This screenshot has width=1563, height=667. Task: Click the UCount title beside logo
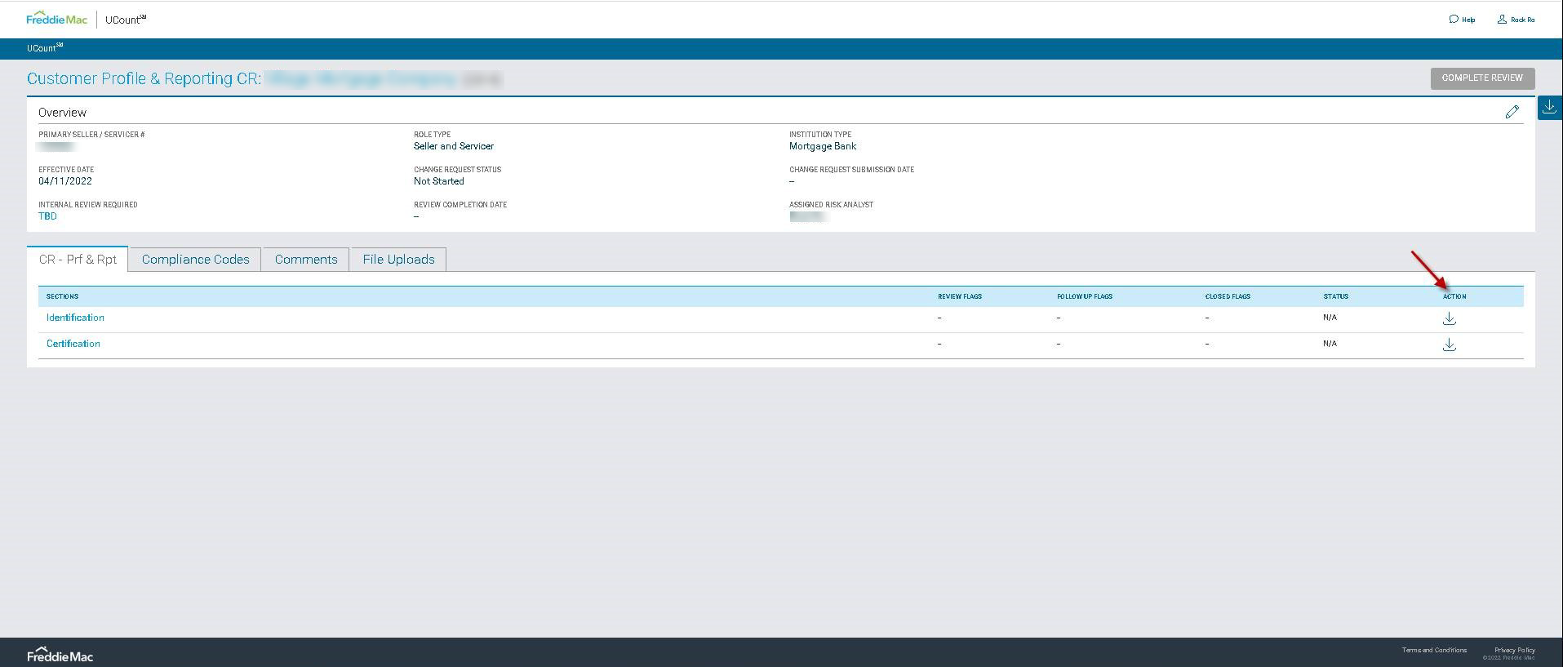click(x=126, y=20)
